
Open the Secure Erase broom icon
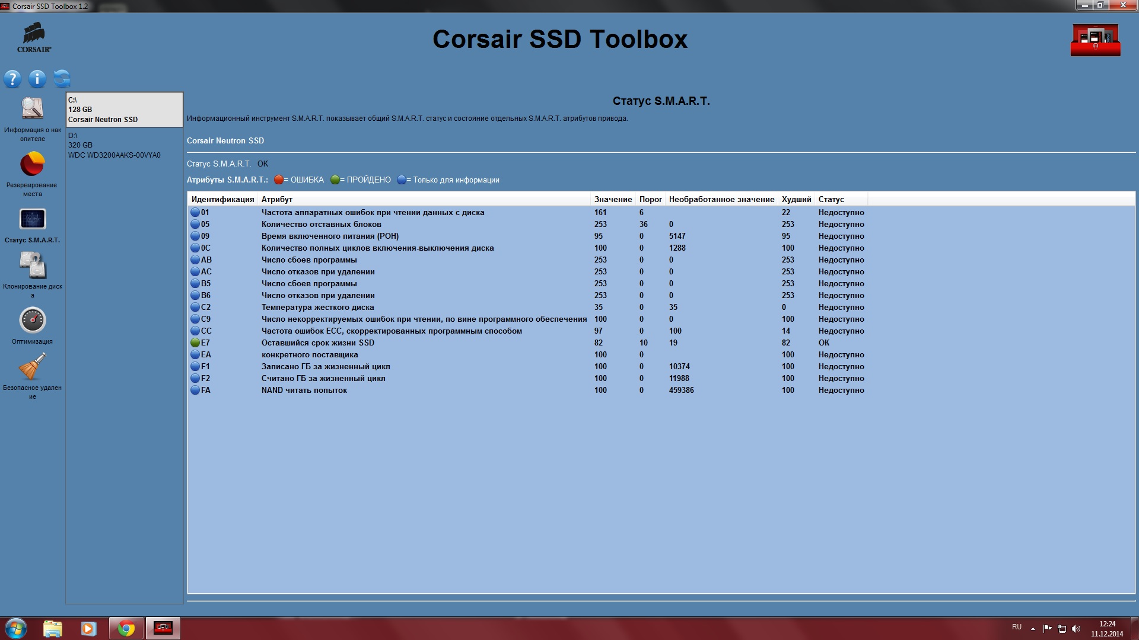pyautogui.click(x=32, y=367)
